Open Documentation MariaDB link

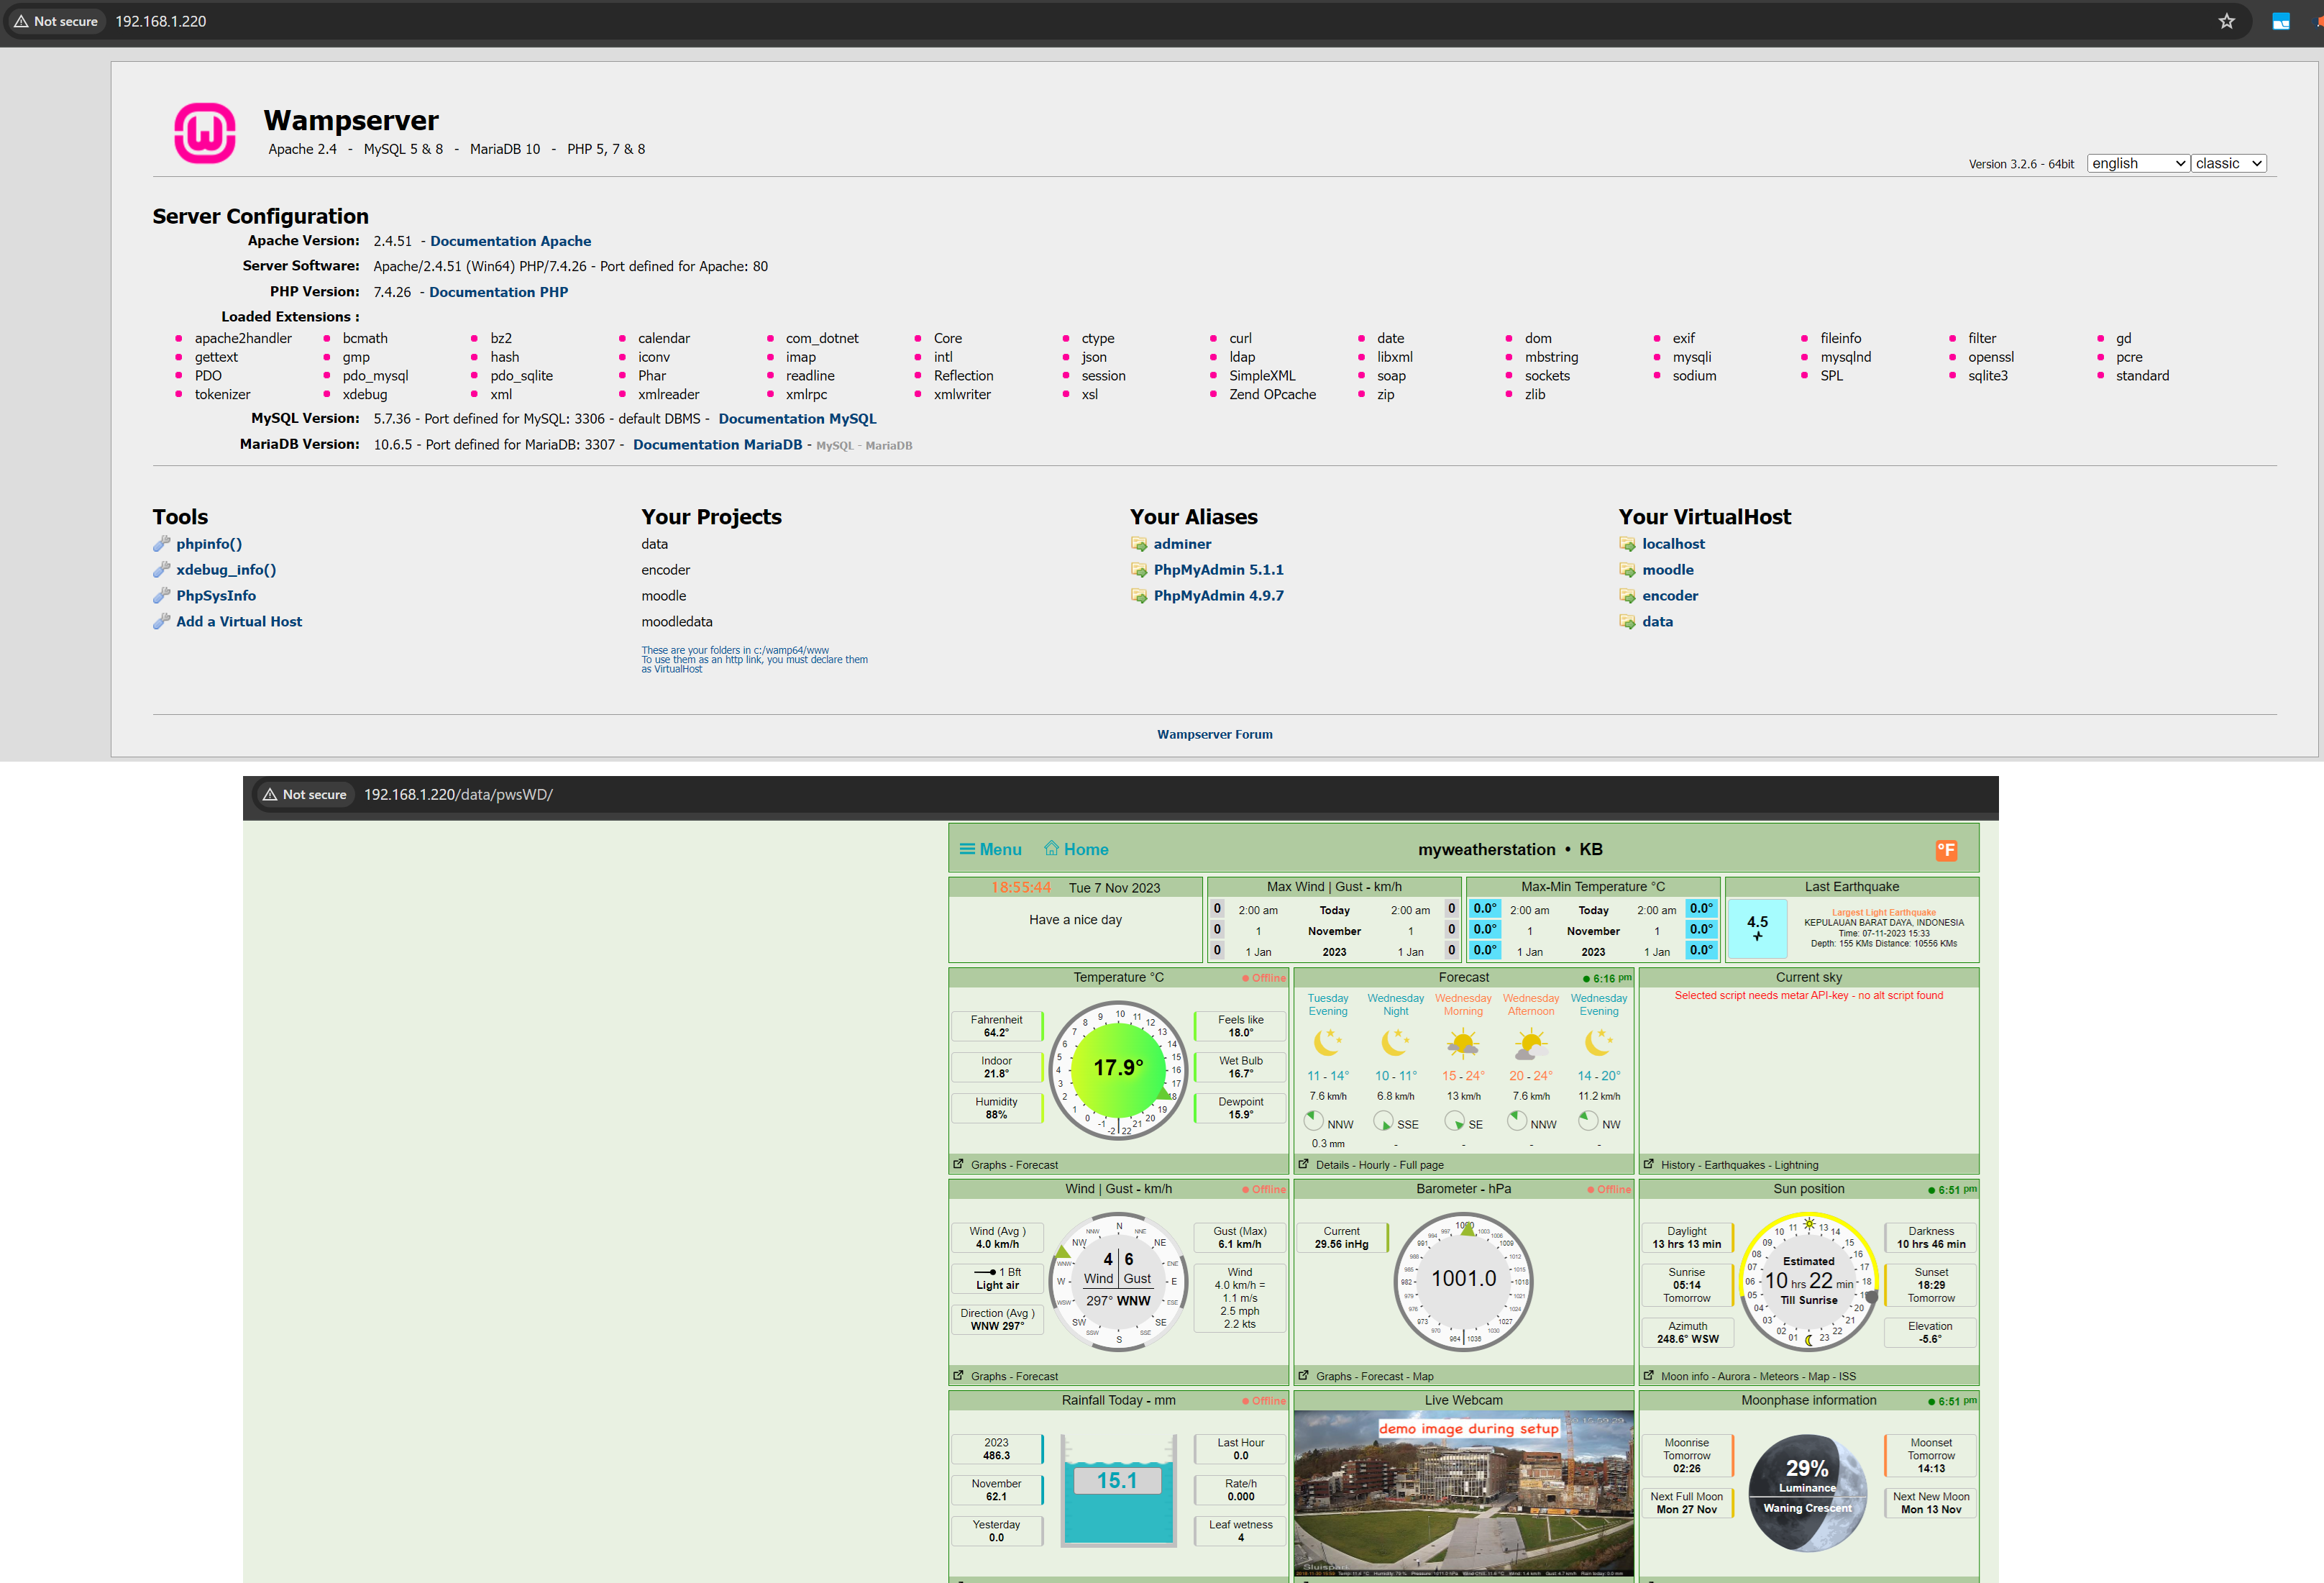click(717, 444)
